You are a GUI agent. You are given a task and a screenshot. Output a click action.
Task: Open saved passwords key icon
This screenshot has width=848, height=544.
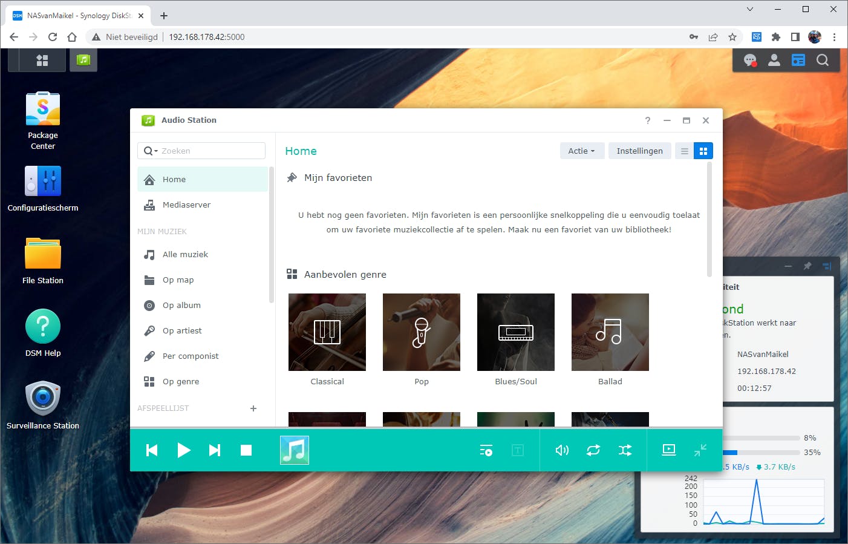click(694, 37)
